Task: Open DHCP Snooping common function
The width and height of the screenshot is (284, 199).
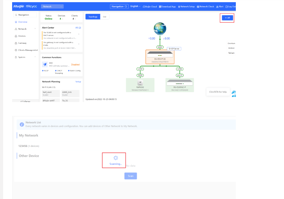Action: [x=59, y=72]
